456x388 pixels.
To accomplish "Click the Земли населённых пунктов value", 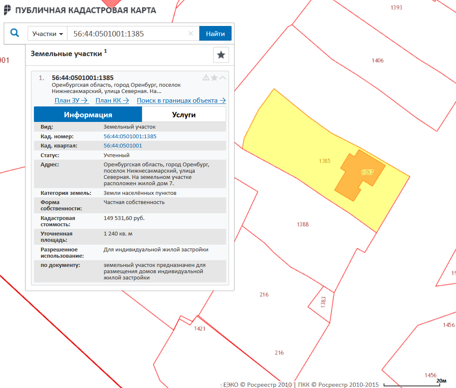I will [x=140, y=193].
